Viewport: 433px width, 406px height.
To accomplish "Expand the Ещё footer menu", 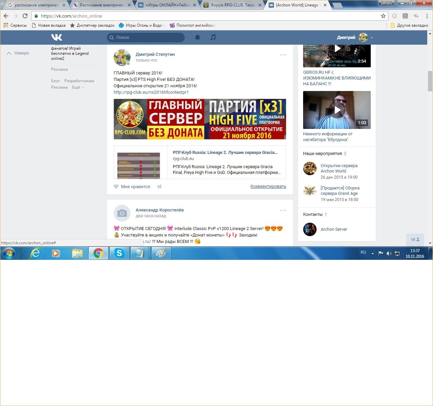I will coord(78,87).
